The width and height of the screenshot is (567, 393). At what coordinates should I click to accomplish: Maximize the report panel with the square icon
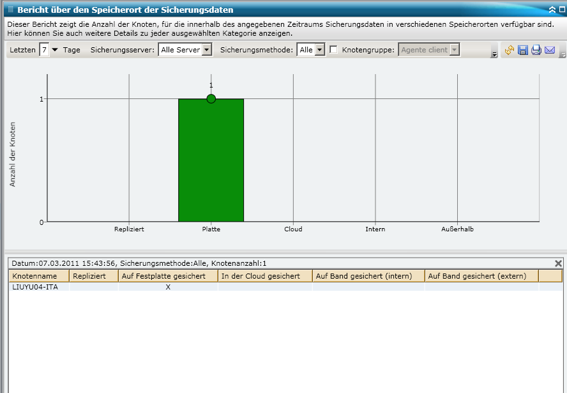point(563,10)
